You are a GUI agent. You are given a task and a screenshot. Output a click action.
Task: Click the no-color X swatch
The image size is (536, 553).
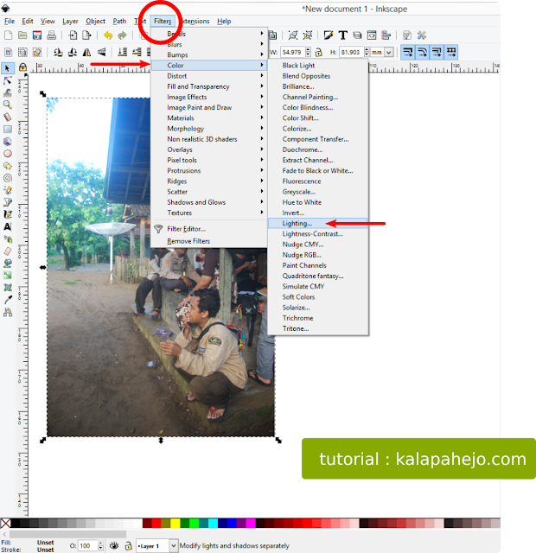[5, 523]
